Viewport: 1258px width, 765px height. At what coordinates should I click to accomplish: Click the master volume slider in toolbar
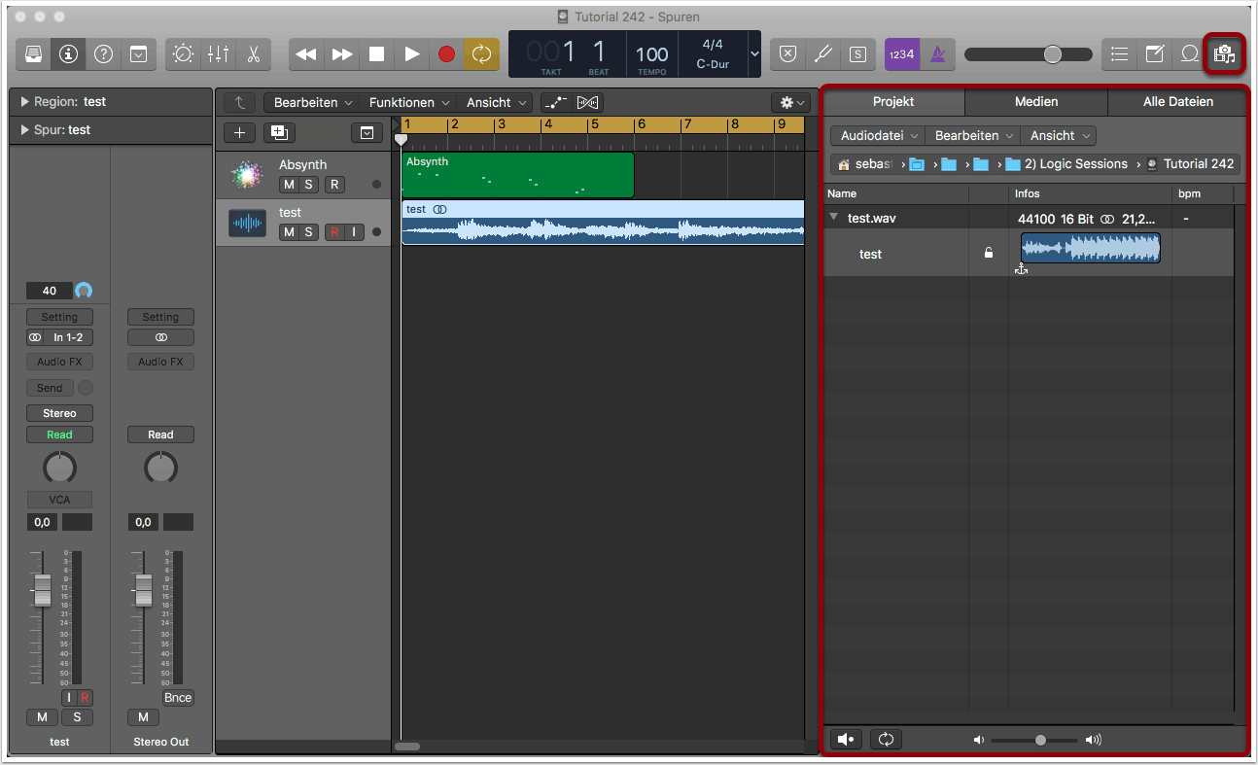1053,54
